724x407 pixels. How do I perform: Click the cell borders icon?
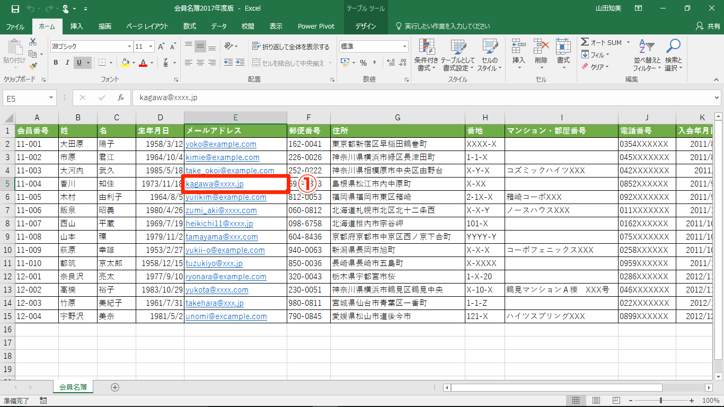(102, 63)
